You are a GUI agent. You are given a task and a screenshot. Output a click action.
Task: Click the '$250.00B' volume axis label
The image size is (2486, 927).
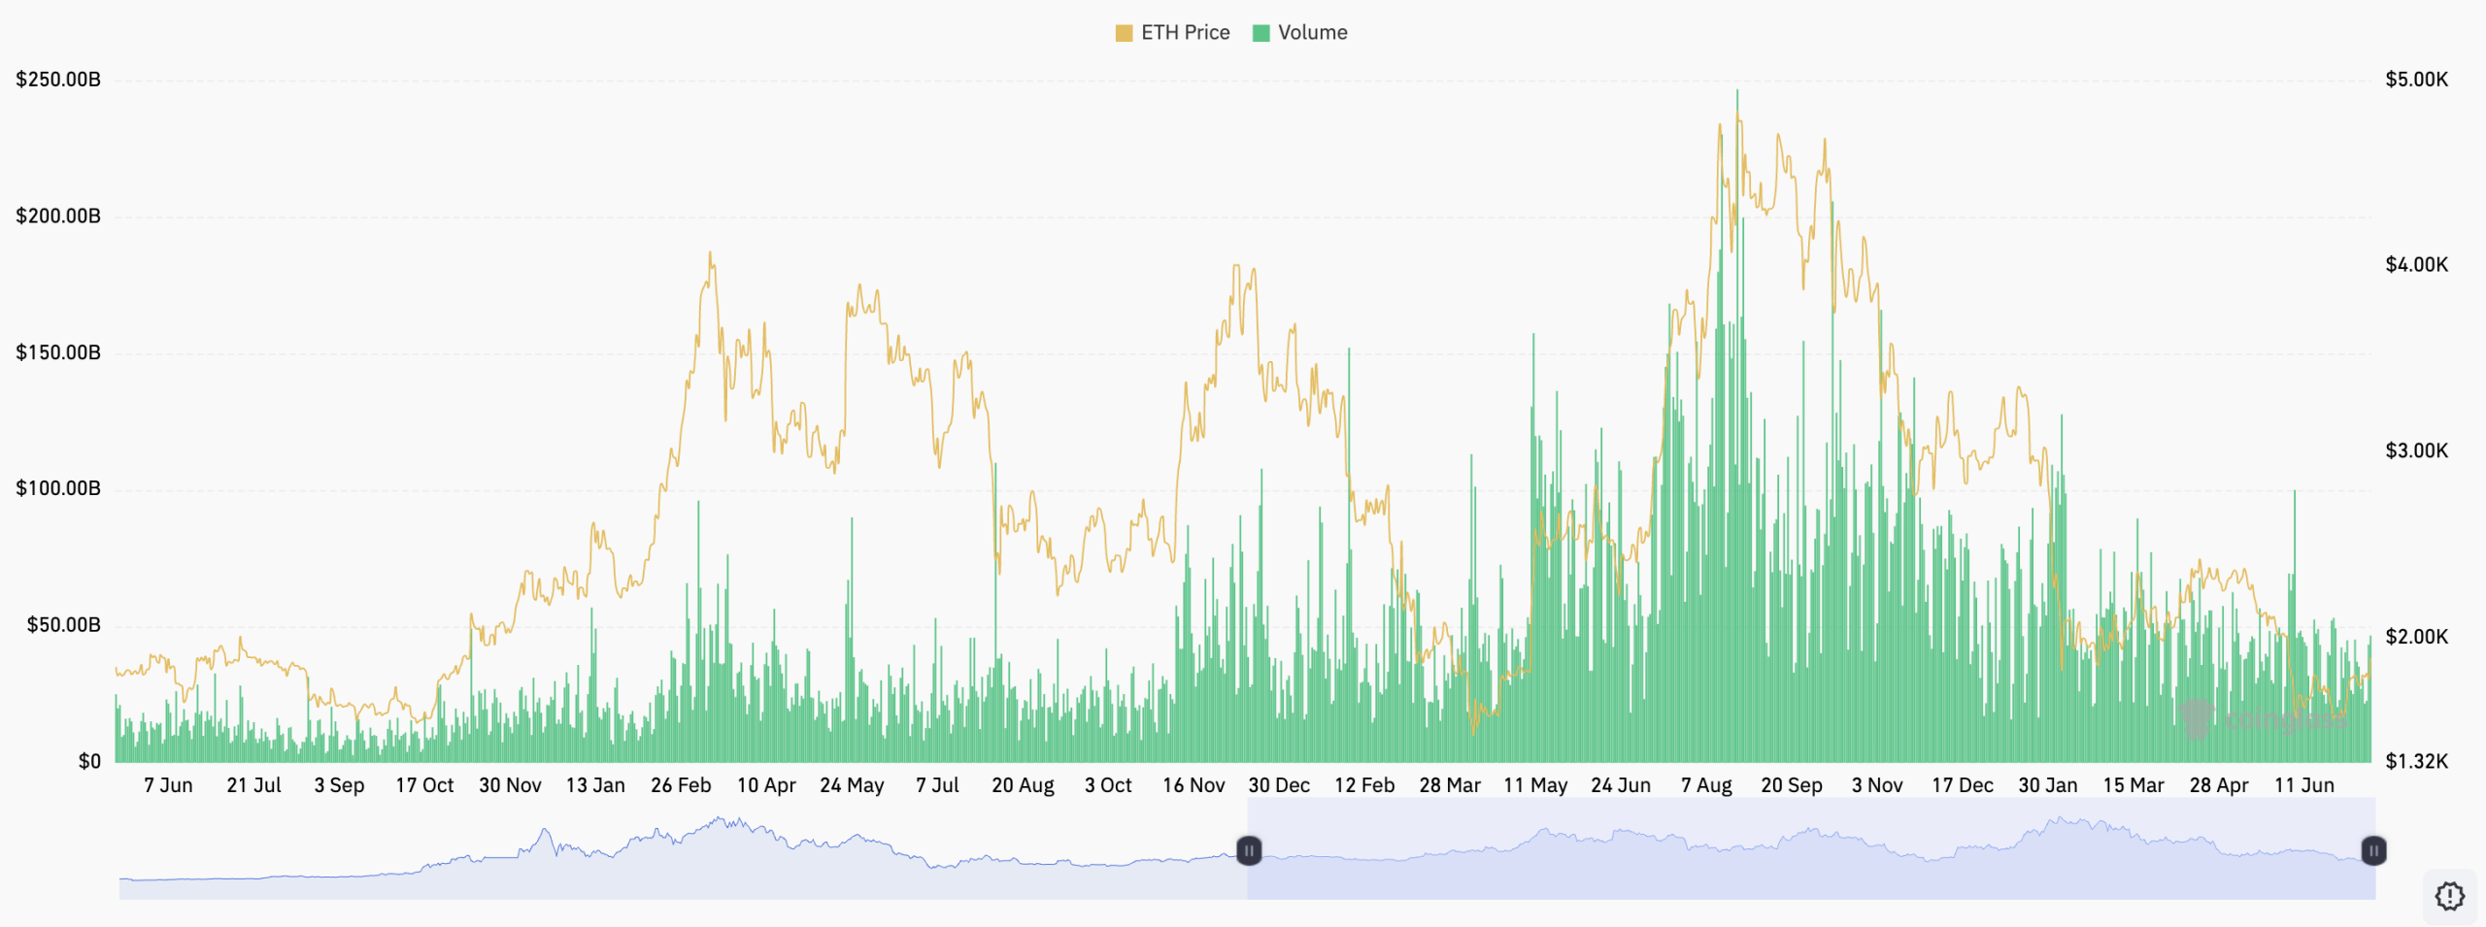click(58, 80)
